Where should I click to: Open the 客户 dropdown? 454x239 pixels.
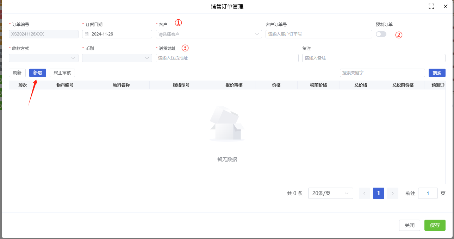[x=209, y=34]
